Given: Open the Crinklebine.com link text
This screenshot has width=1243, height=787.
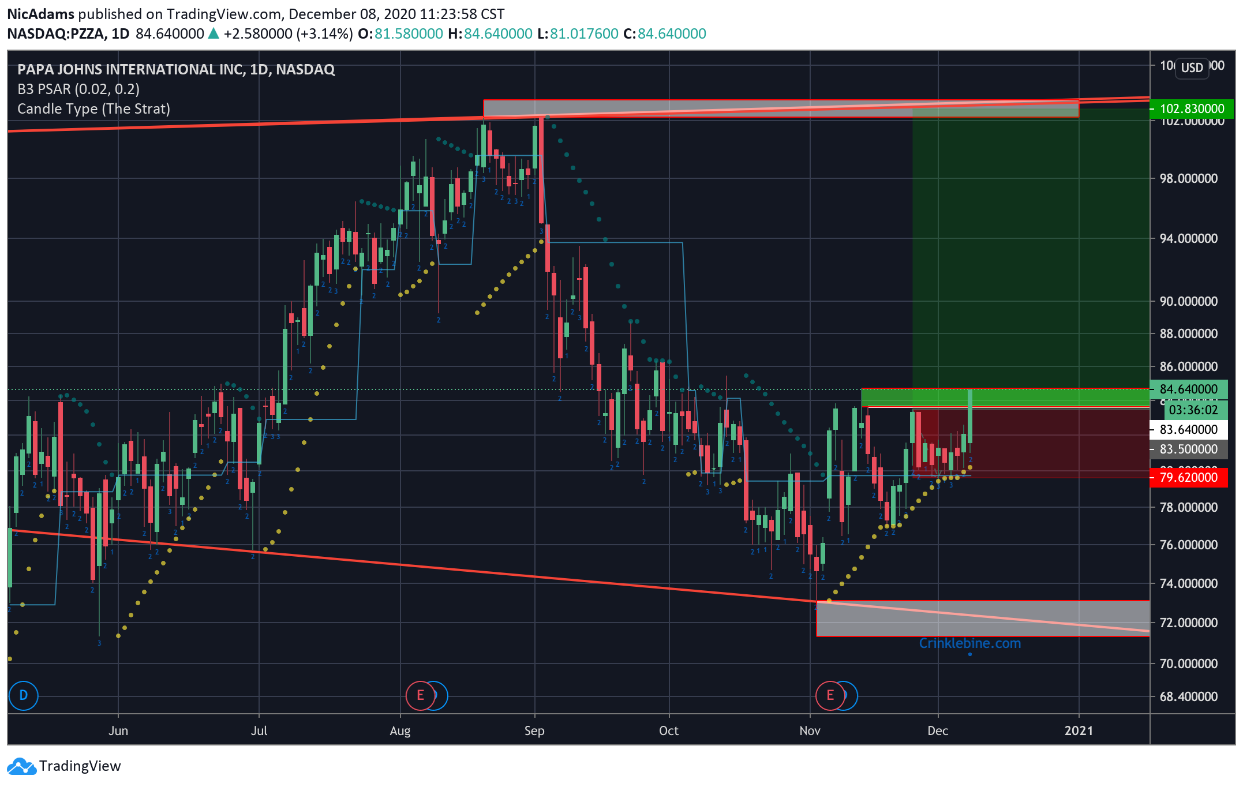Looking at the screenshot, I should [x=969, y=643].
